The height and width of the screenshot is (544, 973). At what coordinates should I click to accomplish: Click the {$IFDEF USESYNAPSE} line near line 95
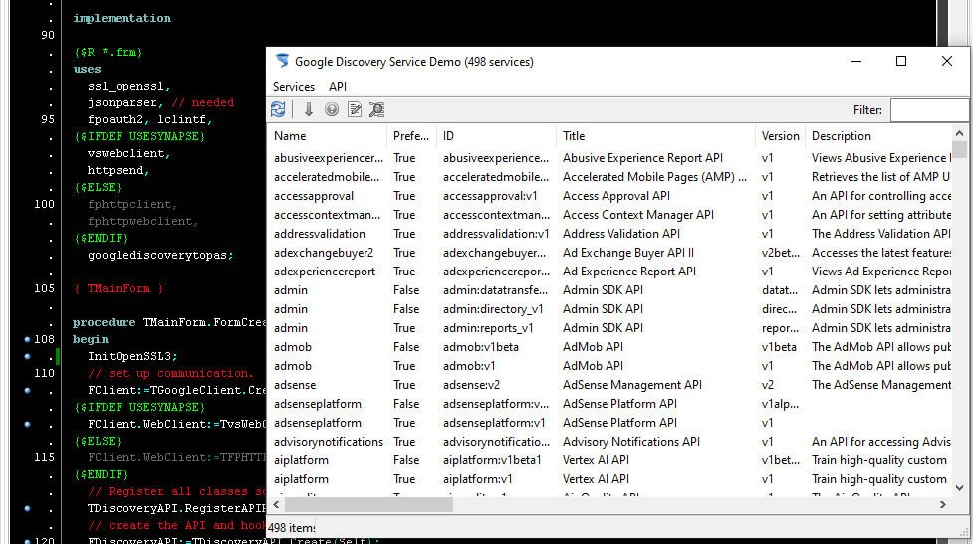(139, 136)
